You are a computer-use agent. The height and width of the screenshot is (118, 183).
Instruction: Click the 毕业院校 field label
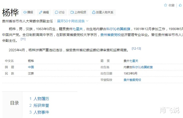pos(106,80)
